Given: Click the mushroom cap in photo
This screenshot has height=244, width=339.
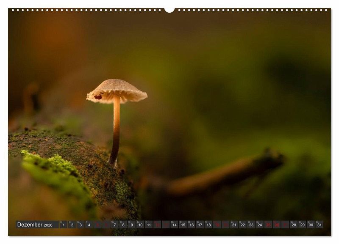Looking at the screenshot, I should pyautogui.click(x=117, y=90).
